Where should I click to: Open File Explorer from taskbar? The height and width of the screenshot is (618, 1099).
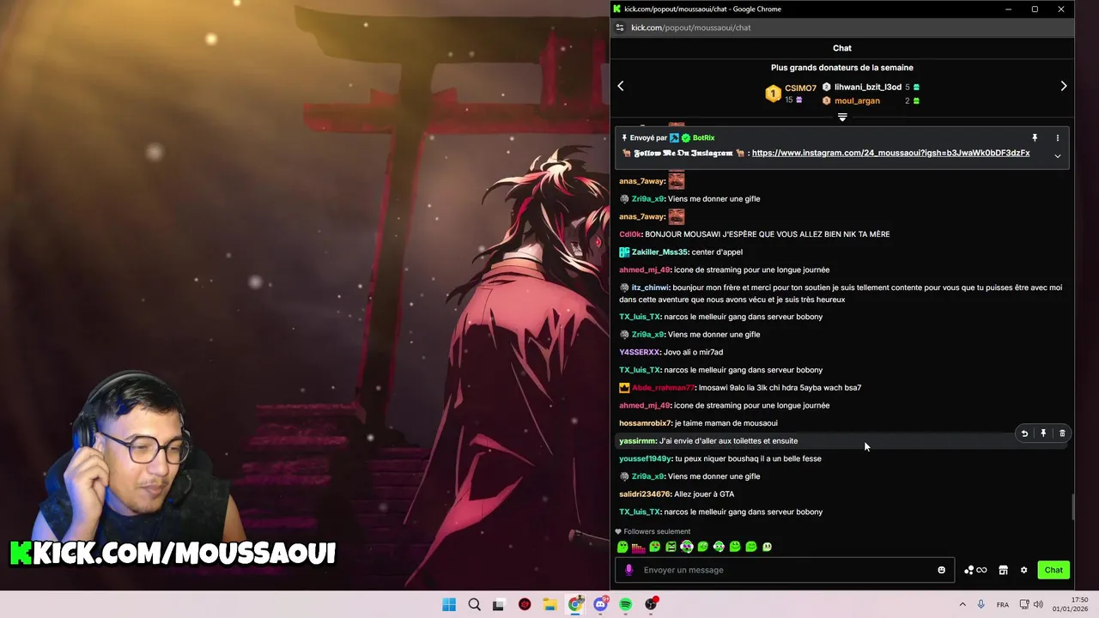(x=549, y=604)
